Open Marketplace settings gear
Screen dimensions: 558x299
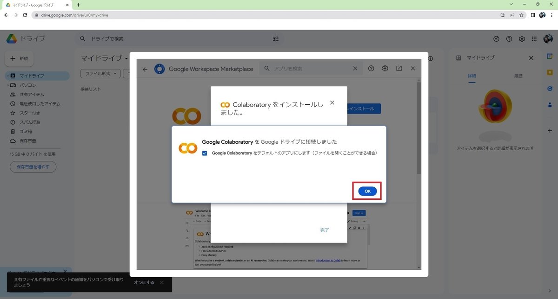(x=385, y=69)
